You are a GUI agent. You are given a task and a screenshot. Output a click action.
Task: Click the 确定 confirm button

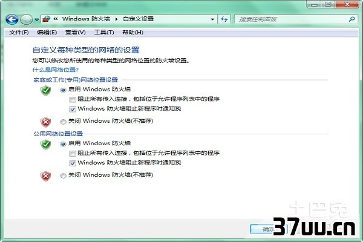click(x=269, y=229)
